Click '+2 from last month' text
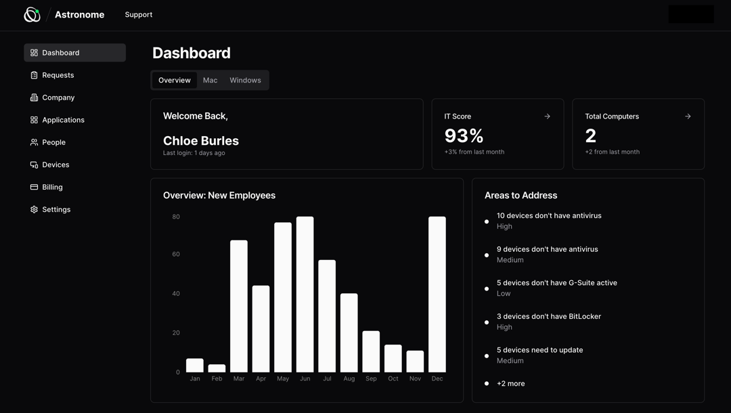 [x=612, y=152]
